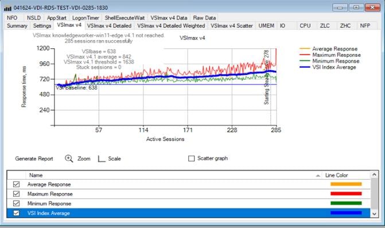Select the VSI Index Average row name

point(49,213)
